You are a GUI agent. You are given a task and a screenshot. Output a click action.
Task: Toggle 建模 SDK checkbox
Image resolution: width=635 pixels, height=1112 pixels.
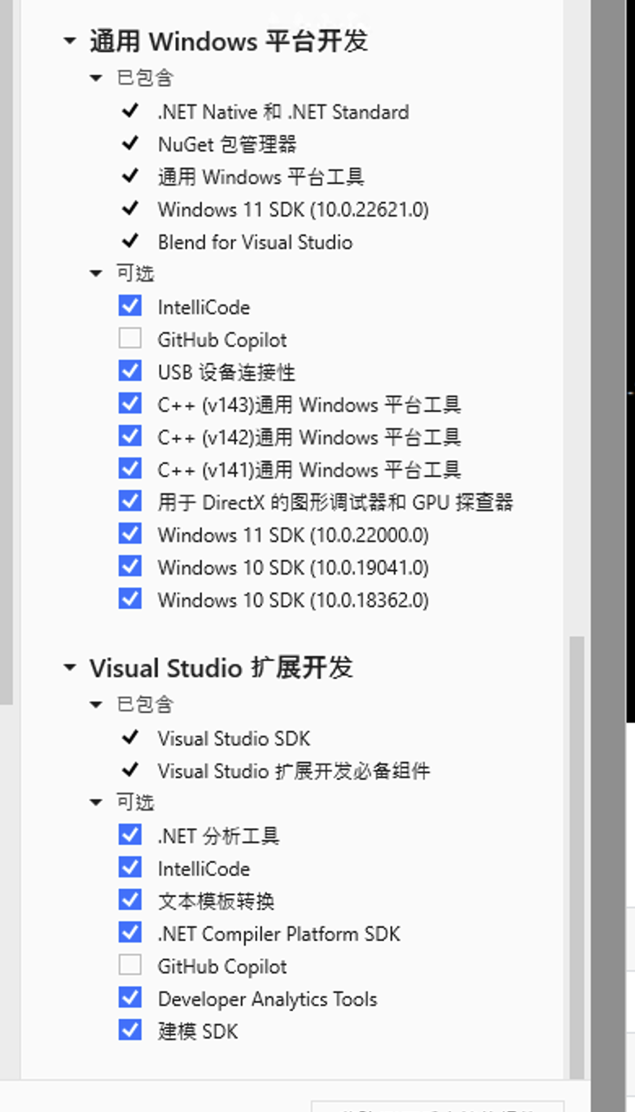click(x=129, y=1031)
